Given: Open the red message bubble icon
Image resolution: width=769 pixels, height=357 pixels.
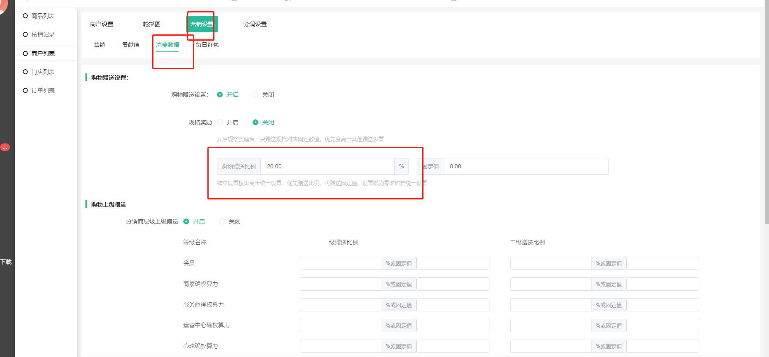Looking at the screenshot, I should [5, 147].
